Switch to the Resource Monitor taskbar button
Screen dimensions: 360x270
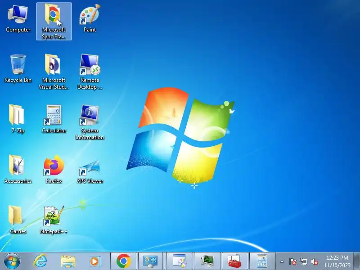point(207,261)
